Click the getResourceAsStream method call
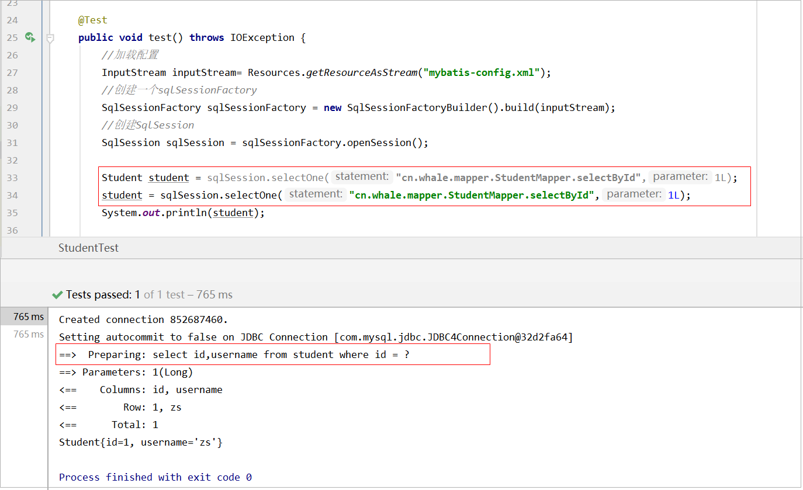 tap(362, 72)
